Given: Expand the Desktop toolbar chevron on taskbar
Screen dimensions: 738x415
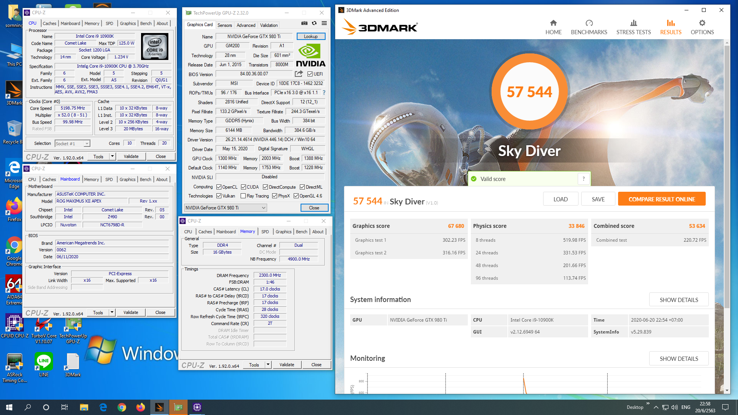Looking at the screenshot, I should coord(648,403).
